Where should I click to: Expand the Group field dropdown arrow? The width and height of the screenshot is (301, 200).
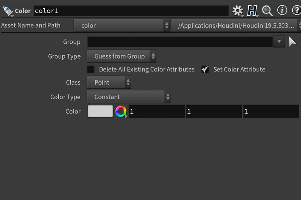[279, 42]
